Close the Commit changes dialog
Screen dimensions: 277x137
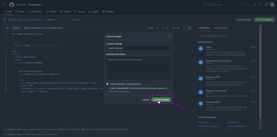[x=170, y=36]
